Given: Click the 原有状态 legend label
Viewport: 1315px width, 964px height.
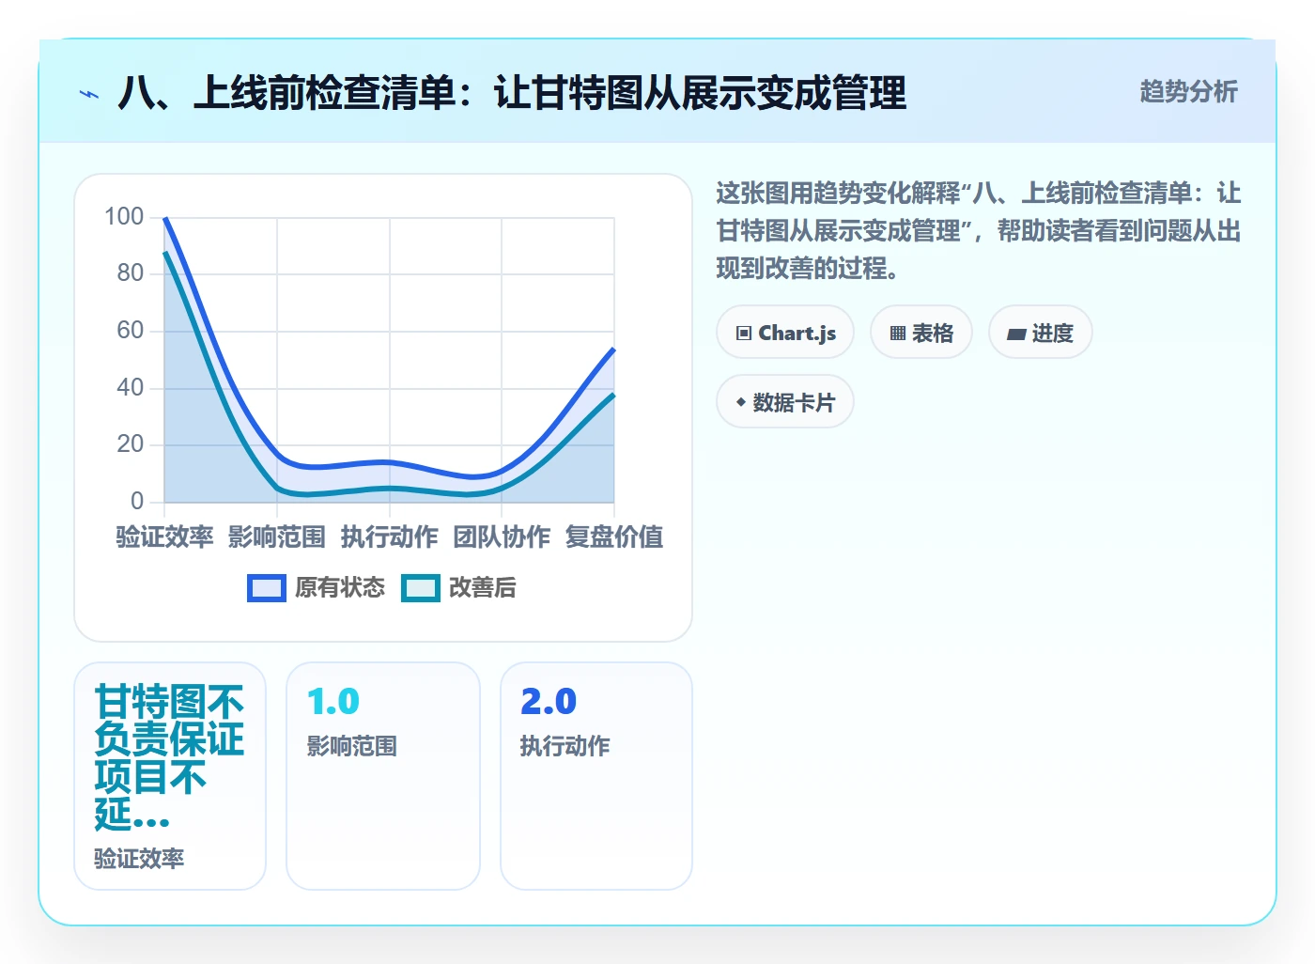Looking at the screenshot, I should point(340,588).
